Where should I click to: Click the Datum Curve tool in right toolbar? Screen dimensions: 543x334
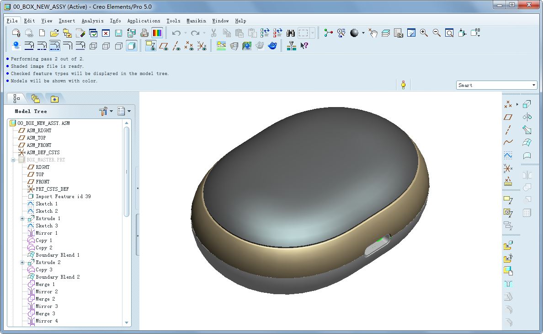pos(508,142)
